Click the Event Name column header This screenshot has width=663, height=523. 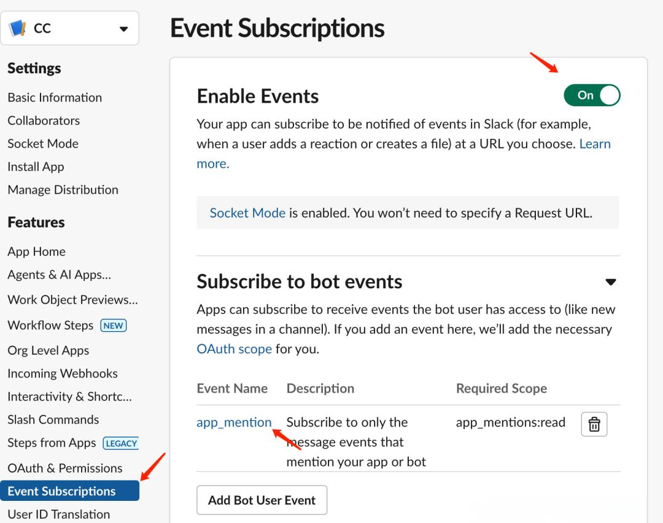(x=232, y=388)
